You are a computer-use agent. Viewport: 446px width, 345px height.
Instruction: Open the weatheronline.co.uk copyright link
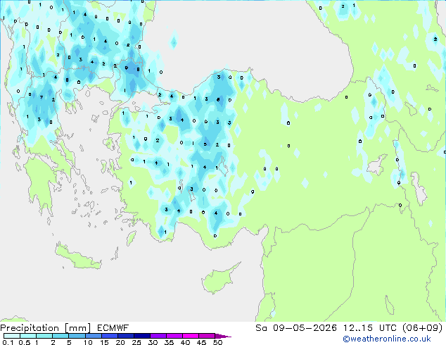coord(387,339)
